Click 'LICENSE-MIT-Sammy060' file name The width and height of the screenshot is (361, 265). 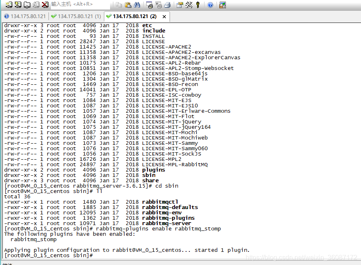(175, 148)
